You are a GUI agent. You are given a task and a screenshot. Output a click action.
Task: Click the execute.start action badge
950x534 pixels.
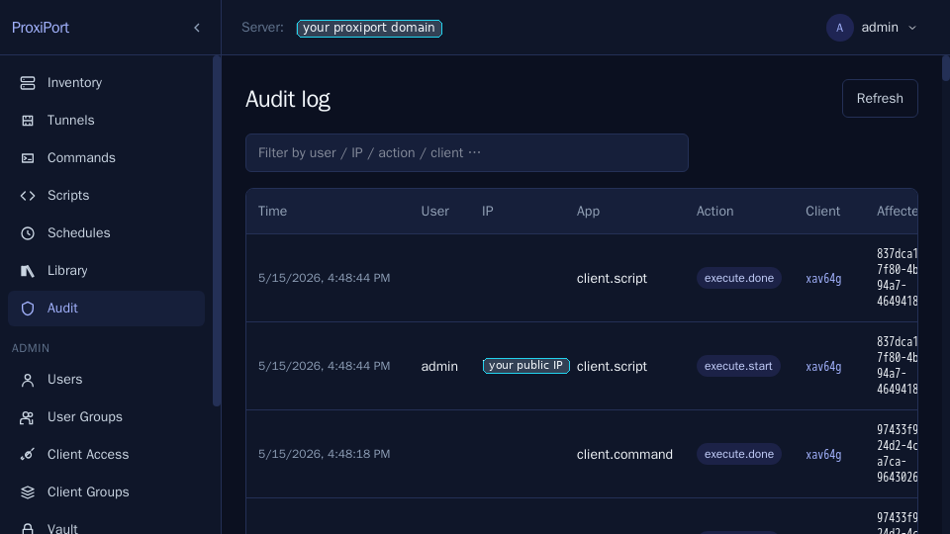[738, 366]
